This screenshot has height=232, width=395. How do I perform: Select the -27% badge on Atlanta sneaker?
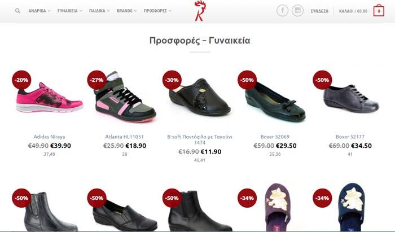(x=96, y=80)
